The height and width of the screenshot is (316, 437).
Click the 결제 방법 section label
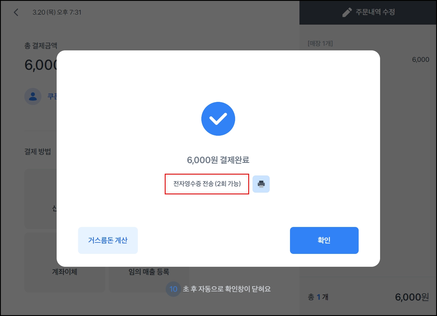(37, 151)
